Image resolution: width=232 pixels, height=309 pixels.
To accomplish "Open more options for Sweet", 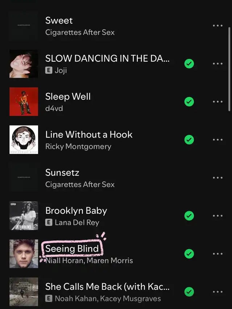I will [x=217, y=26].
